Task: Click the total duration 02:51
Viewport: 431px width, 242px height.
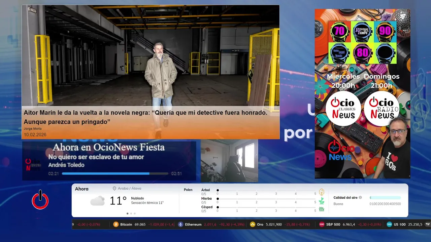Action: tap(176, 174)
